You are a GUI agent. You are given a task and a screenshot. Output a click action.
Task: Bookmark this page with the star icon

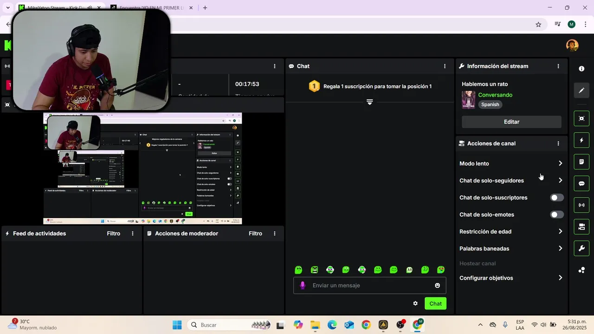click(x=538, y=25)
